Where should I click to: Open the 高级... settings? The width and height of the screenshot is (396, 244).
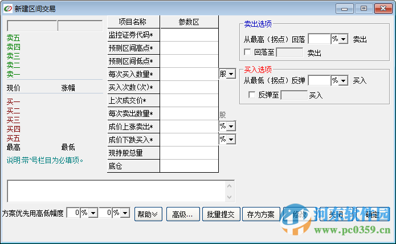[x=183, y=214]
